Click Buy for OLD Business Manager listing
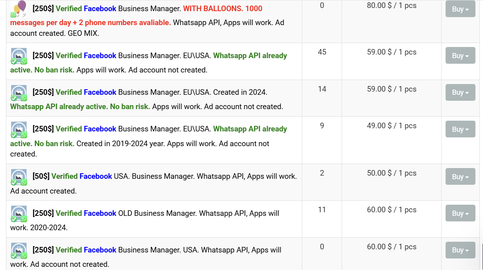 pyautogui.click(x=460, y=213)
